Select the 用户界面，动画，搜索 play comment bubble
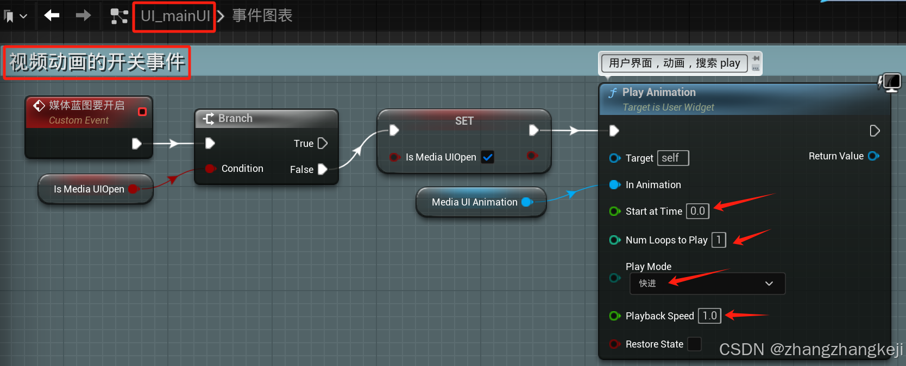 675,63
